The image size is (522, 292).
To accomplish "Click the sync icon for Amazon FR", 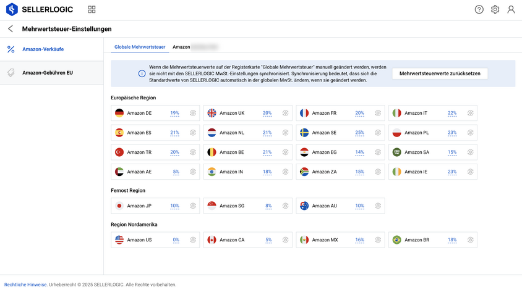I will (378, 113).
